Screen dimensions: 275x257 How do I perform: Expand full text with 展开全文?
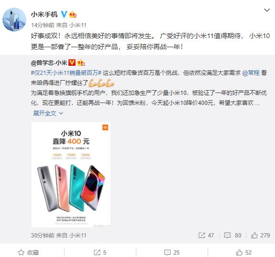click(45, 113)
